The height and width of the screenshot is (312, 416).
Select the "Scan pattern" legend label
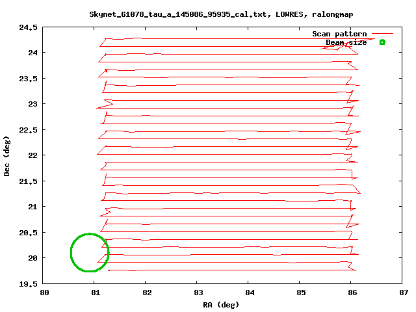339,34
